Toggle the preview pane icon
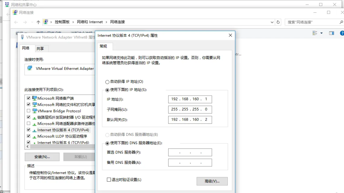The height and width of the screenshot is (193, 344). pyautogui.click(x=332, y=33)
